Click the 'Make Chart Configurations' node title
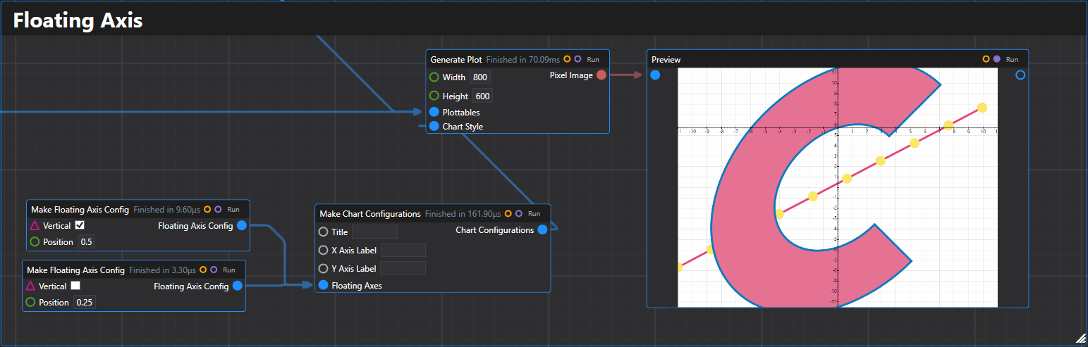This screenshot has width=1088, height=347. pyautogui.click(x=370, y=214)
